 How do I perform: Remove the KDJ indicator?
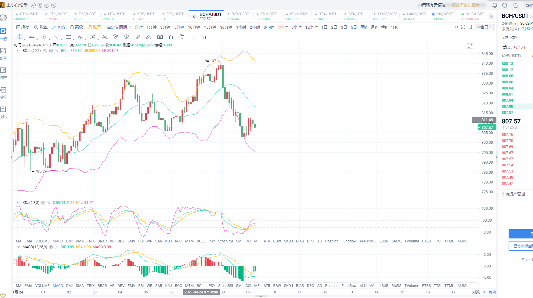(49, 203)
